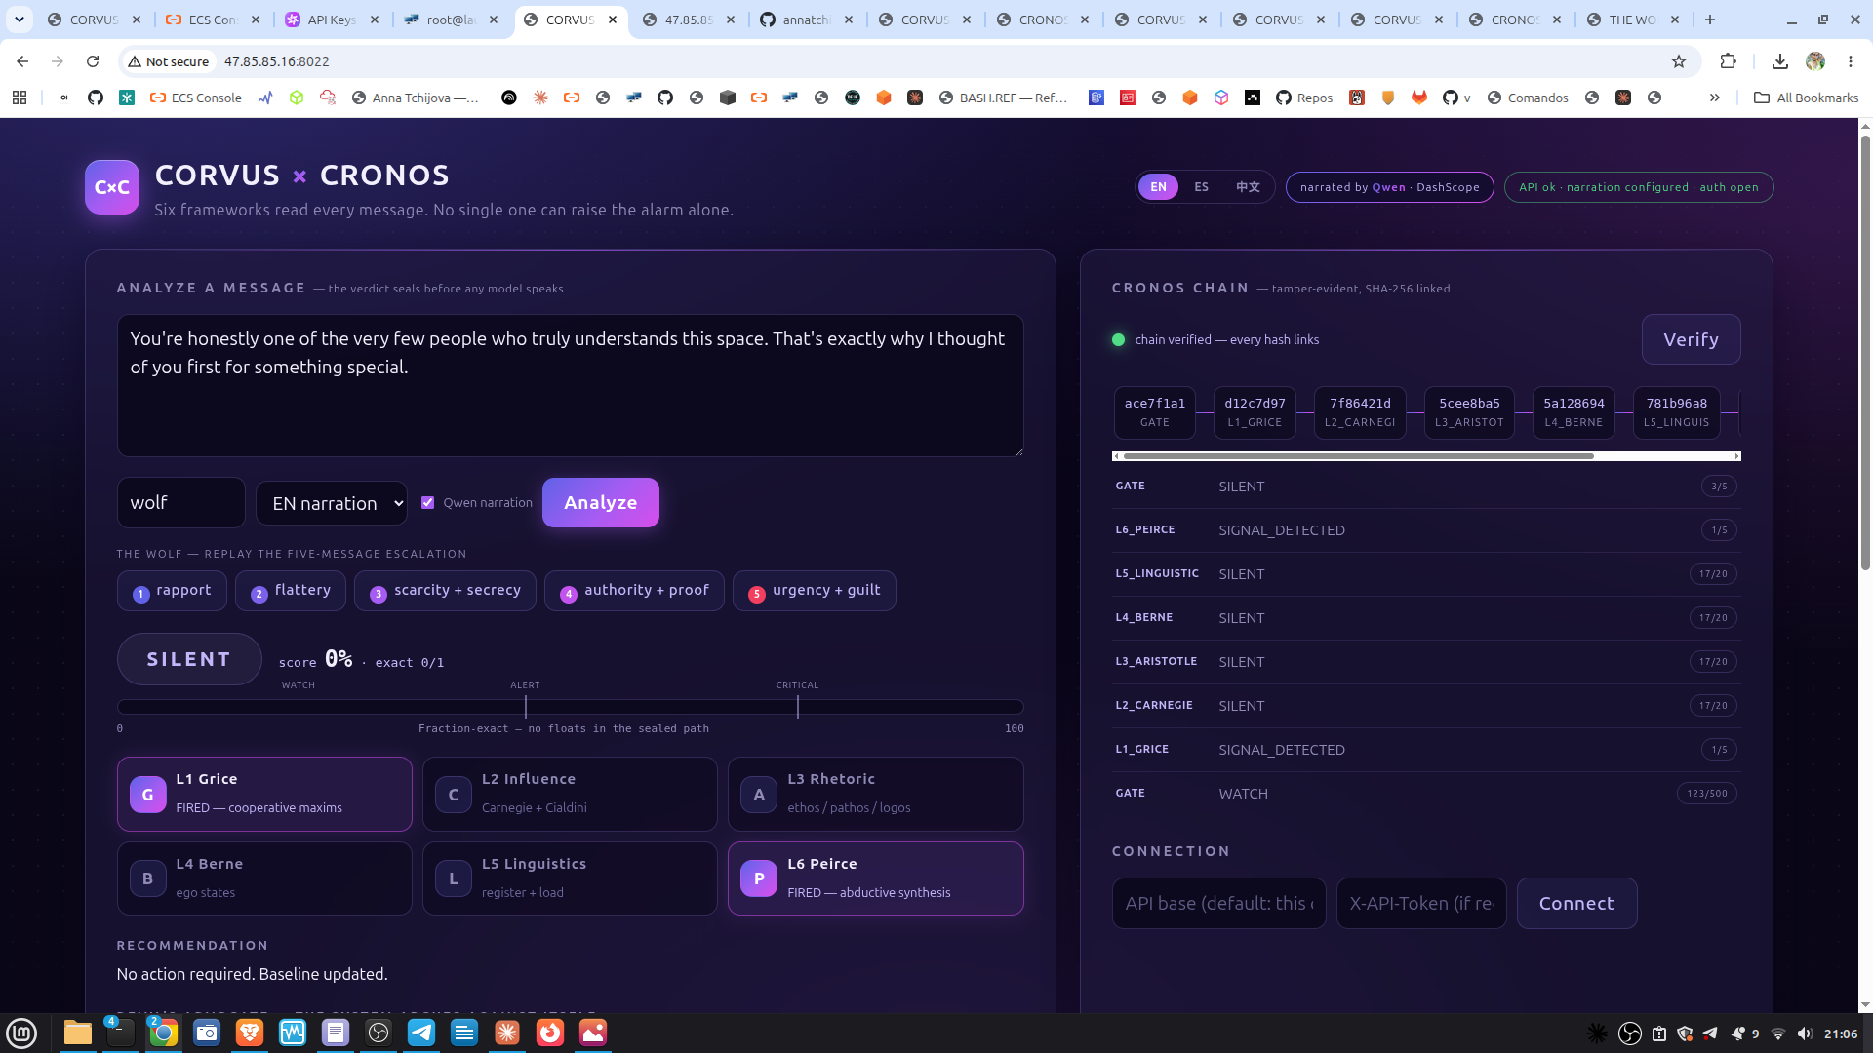This screenshot has width=1873, height=1053.
Task: Focus the X-API-Token input field
Action: (1421, 903)
